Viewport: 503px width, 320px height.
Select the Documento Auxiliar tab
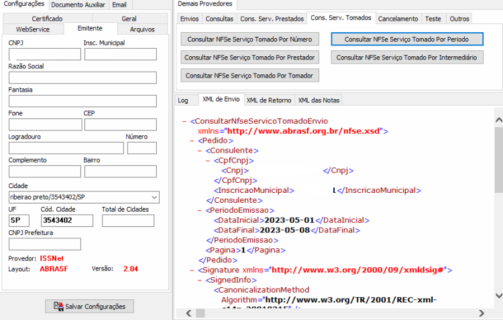pyautogui.click(x=78, y=5)
